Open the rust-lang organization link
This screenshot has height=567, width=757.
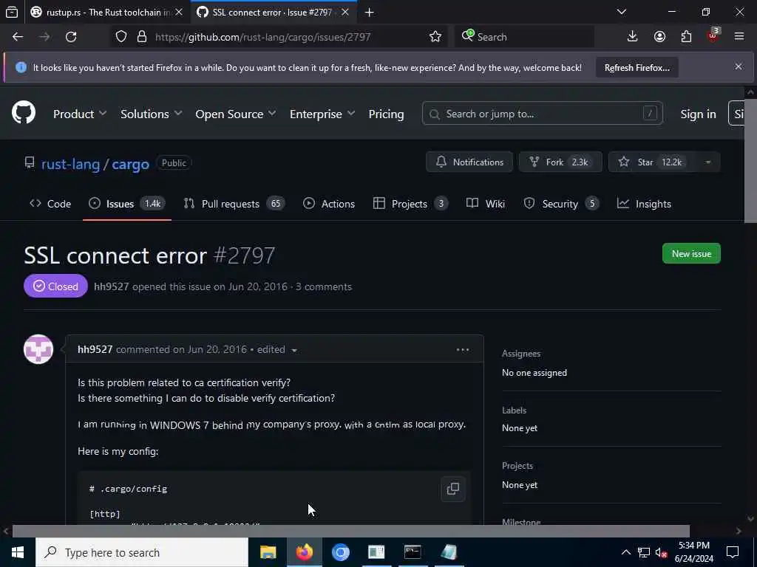[70, 164]
